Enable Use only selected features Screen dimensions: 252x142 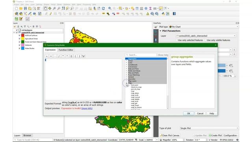[x=177, y=40]
